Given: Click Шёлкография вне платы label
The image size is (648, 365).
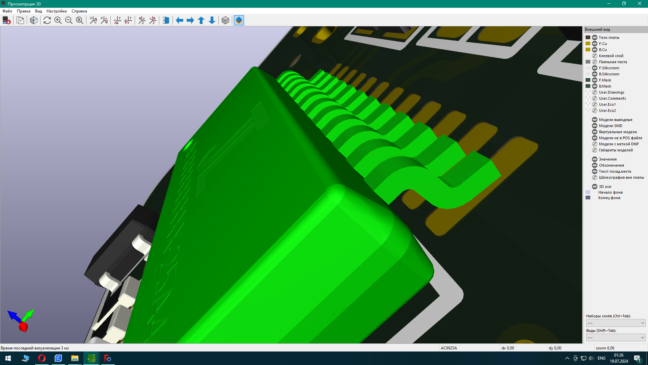Looking at the screenshot, I should tap(621, 177).
